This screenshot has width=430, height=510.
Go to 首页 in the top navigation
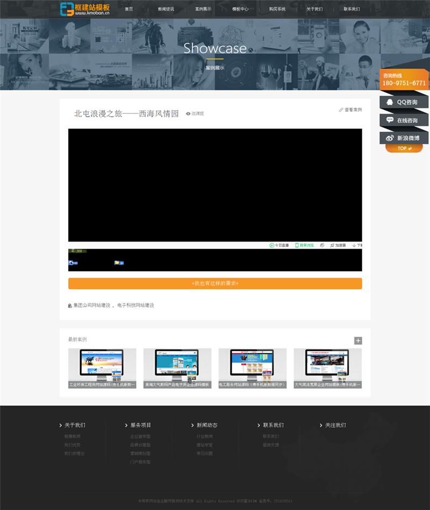click(129, 9)
